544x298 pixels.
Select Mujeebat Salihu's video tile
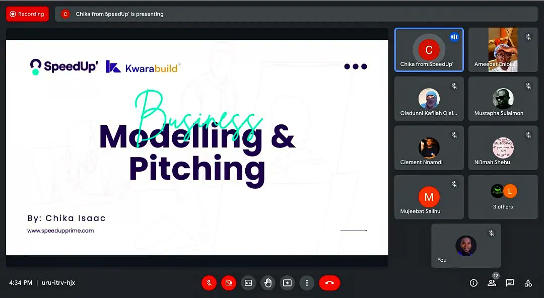(x=429, y=197)
